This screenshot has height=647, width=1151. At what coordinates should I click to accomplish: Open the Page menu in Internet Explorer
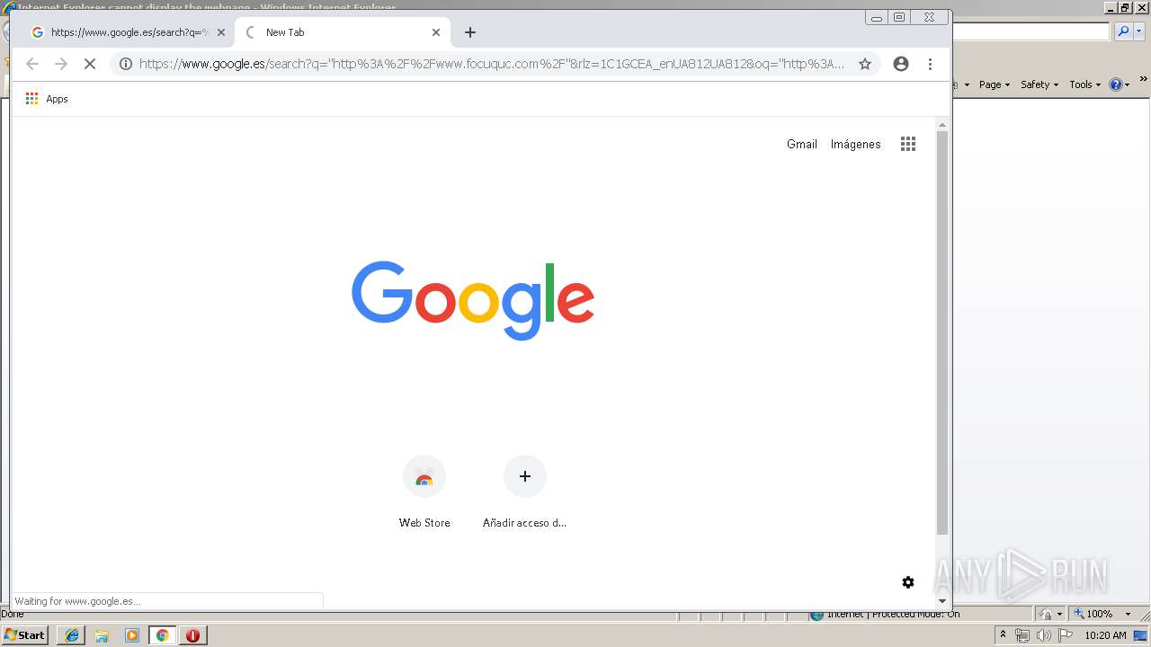coord(995,84)
